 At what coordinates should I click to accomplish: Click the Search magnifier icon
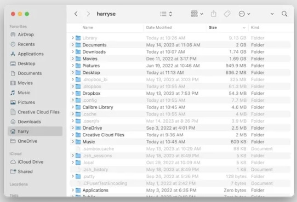click(x=284, y=14)
